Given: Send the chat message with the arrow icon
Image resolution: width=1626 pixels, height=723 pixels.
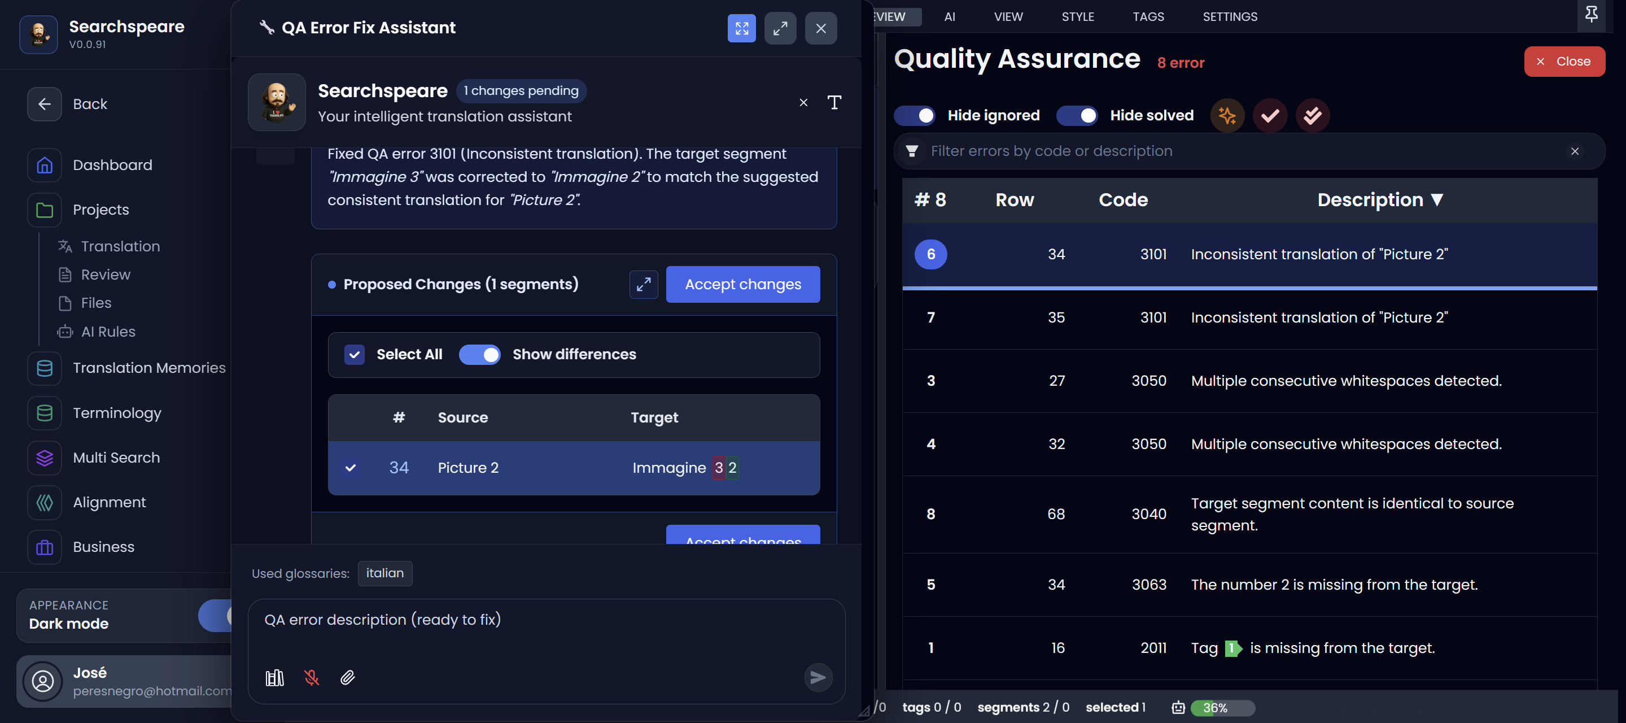Looking at the screenshot, I should point(818,677).
